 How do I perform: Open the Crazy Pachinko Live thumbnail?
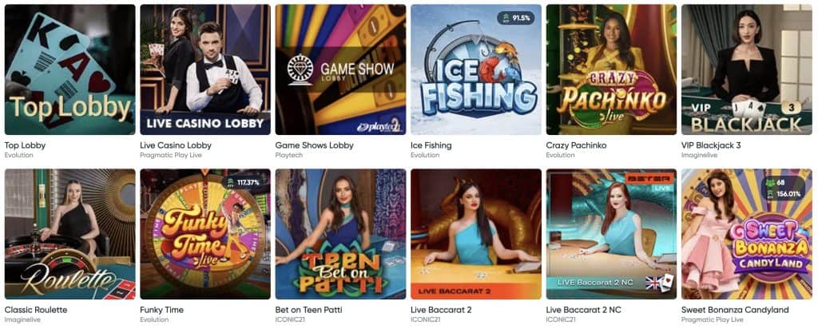611,69
